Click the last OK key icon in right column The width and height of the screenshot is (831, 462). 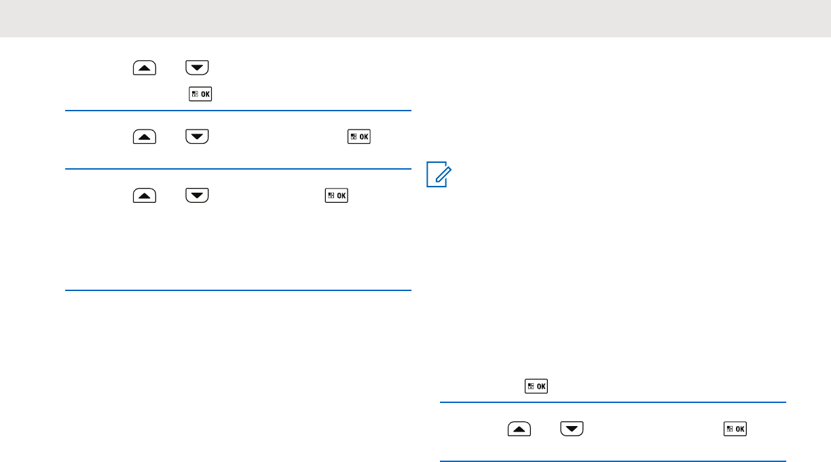coord(735,429)
